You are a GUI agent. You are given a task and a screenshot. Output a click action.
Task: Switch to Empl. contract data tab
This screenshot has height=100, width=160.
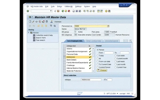94,41
